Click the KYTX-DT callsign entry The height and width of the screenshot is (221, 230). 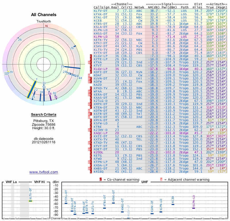click(x=100, y=53)
